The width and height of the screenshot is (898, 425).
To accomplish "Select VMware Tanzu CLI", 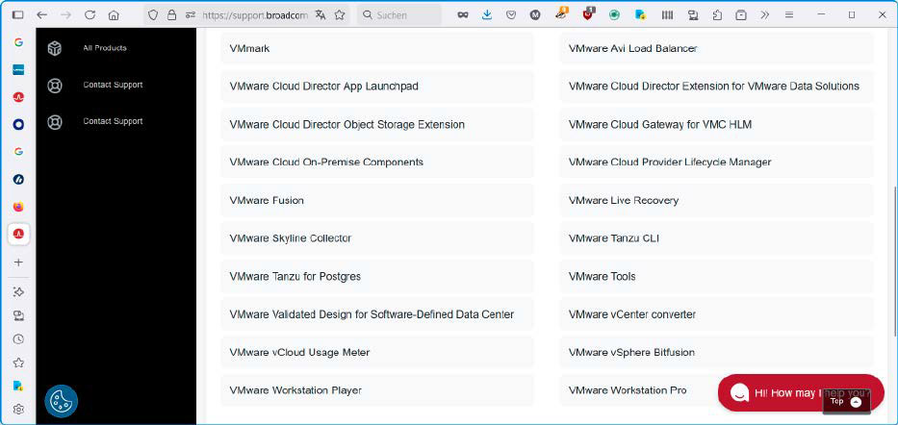I will [x=716, y=238].
